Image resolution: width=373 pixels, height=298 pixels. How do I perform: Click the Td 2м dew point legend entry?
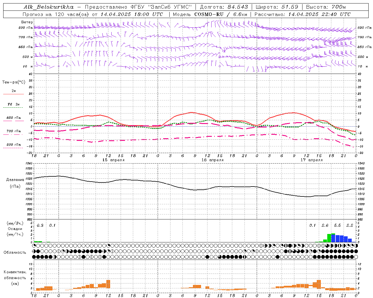click(14, 104)
